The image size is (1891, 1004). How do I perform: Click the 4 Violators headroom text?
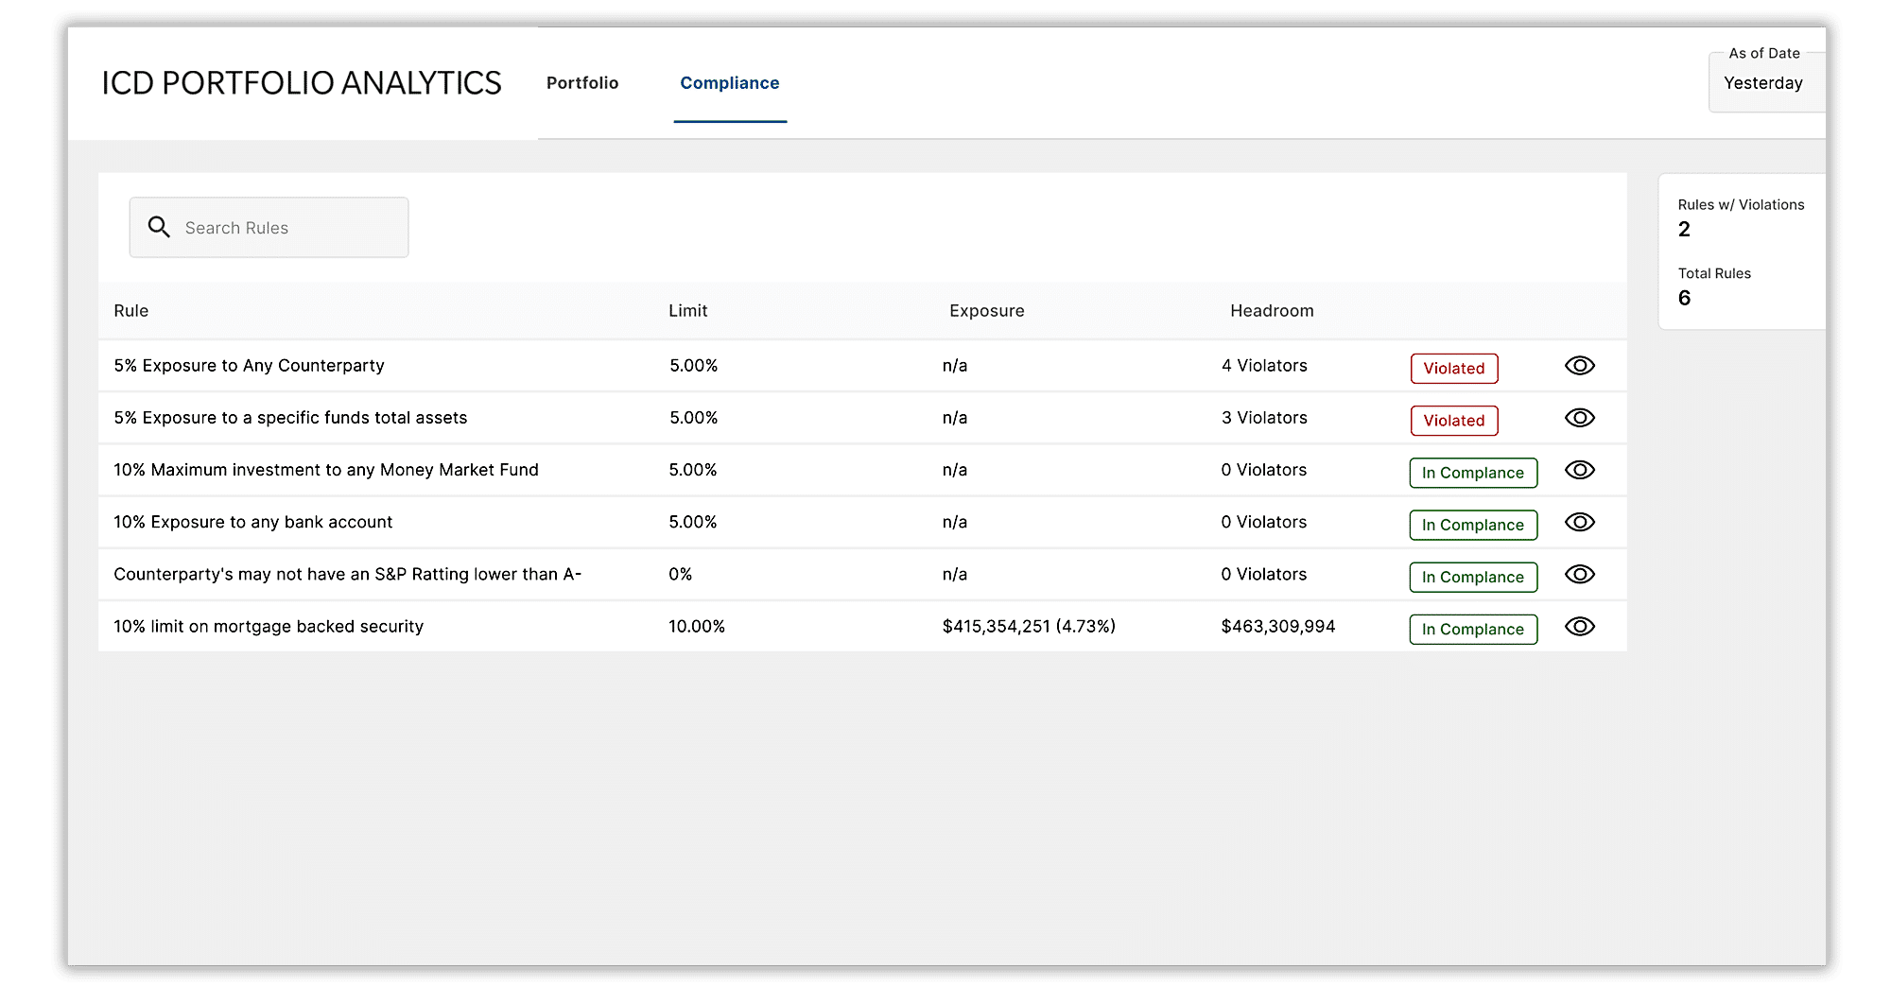click(1264, 366)
